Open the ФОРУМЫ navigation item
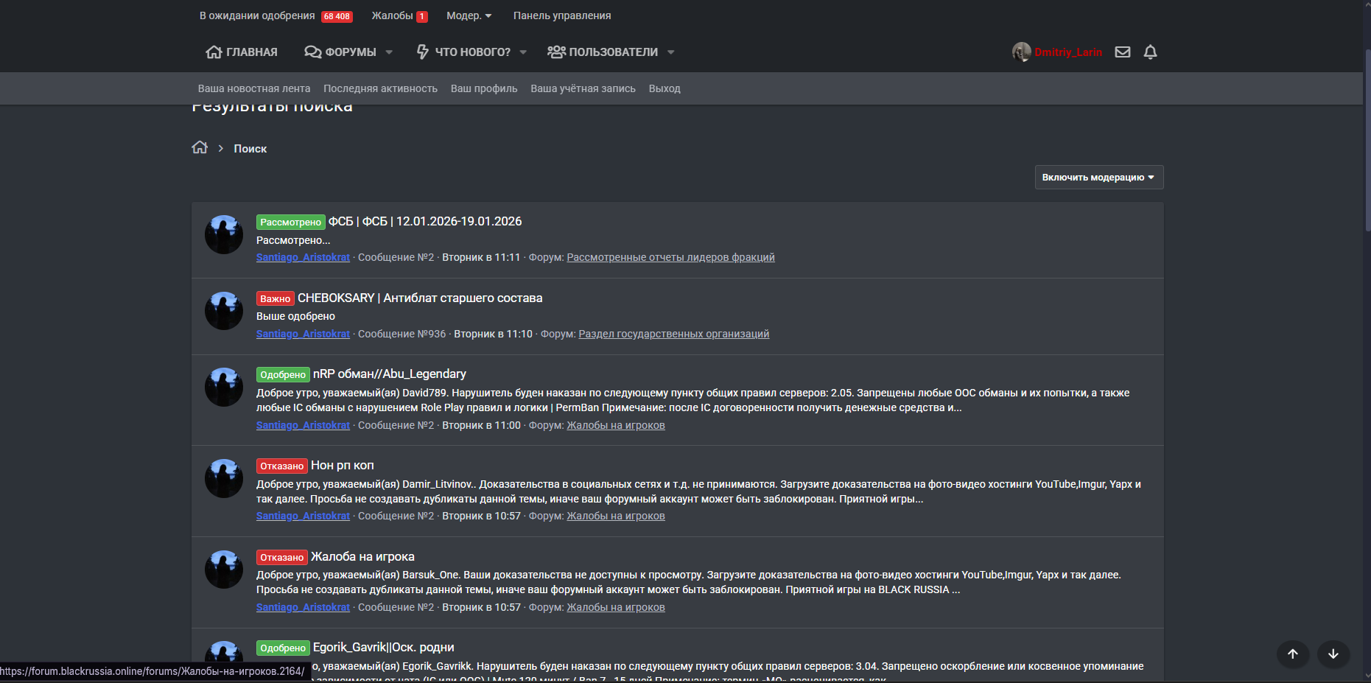This screenshot has height=683, width=1371. pos(340,52)
